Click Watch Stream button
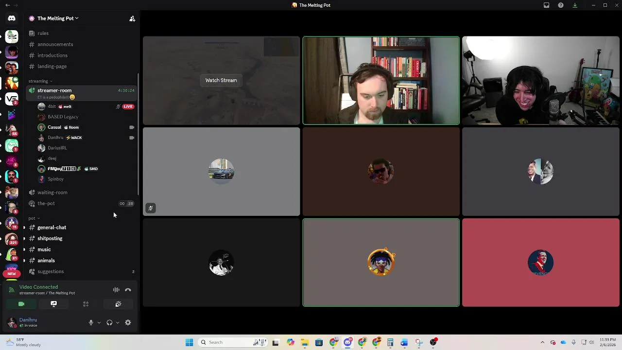This screenshot has width=622, height=350. coord(221,80)
